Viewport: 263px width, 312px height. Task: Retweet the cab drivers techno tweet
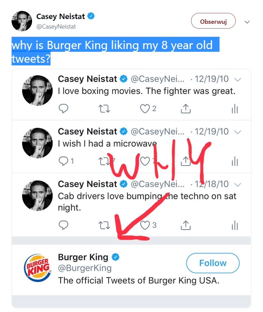tap(104, 225)
